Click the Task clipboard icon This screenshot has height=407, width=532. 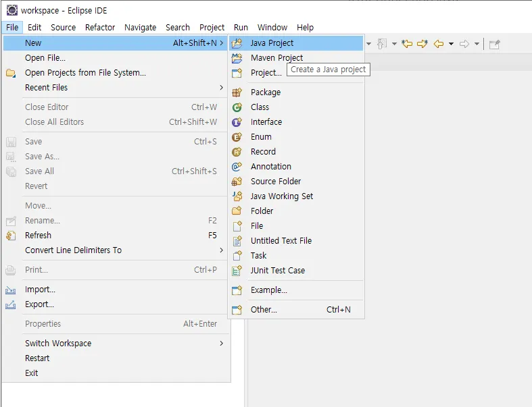point(237,256)
